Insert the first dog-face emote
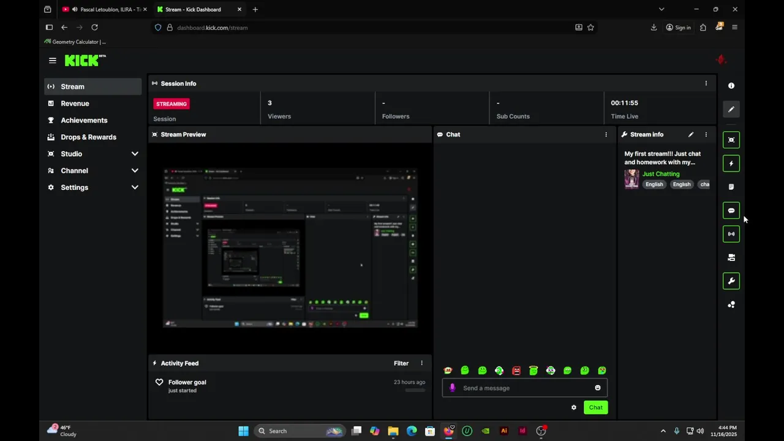This screenshot has width=784, height=441. tap(448, 371)
